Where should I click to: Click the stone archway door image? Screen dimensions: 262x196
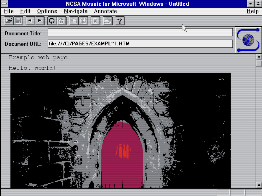pyautogui.click(x=121, y=130)
